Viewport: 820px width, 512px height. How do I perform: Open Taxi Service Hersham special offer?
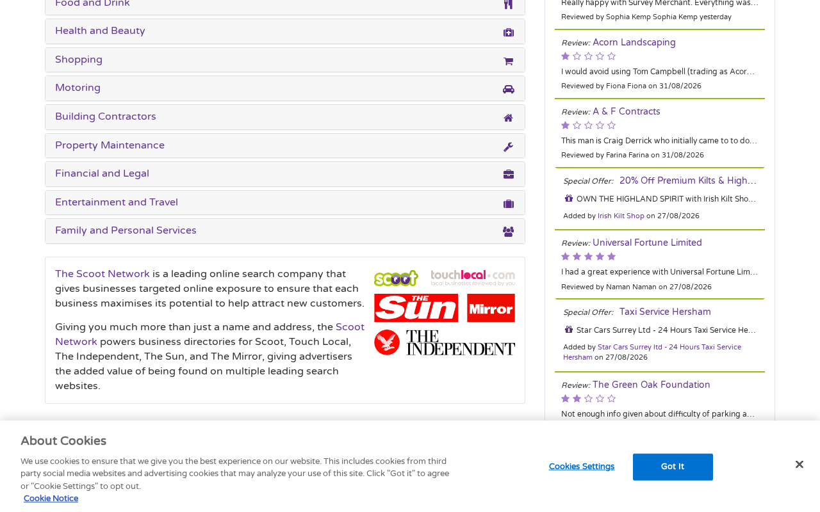(665, 312)
